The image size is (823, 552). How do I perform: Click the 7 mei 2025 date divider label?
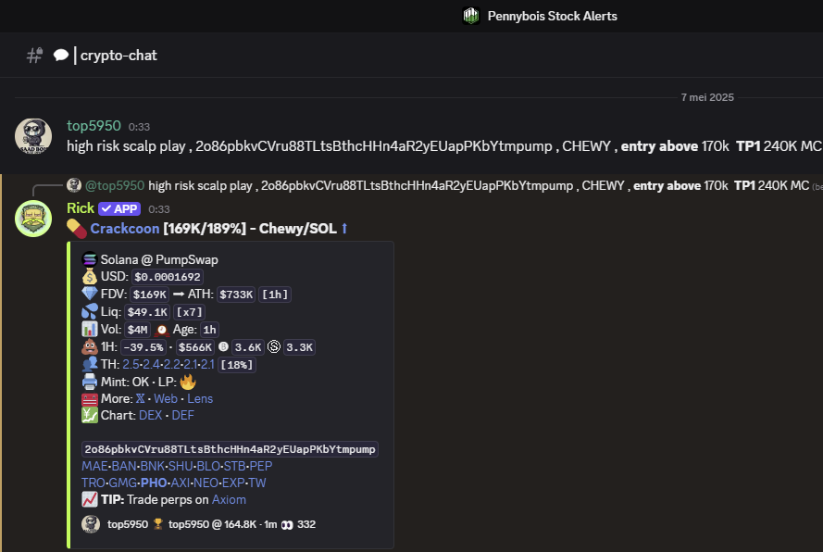click(x=707, y=97)
